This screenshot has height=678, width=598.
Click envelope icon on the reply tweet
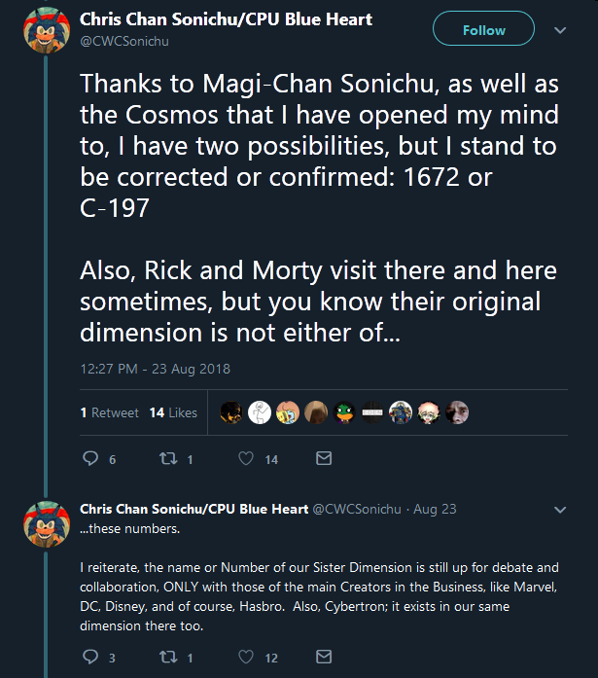(324, 657)
